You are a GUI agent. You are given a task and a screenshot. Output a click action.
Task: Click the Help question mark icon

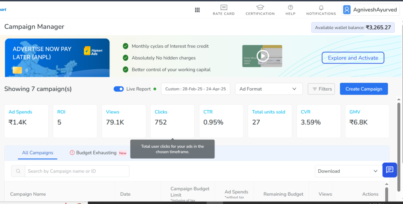point(290,7)
